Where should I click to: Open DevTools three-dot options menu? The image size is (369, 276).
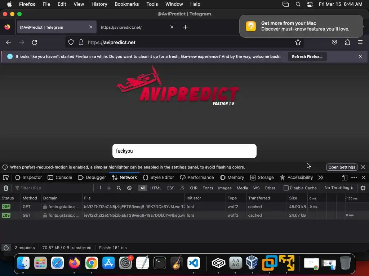click(x=354, y=178)
